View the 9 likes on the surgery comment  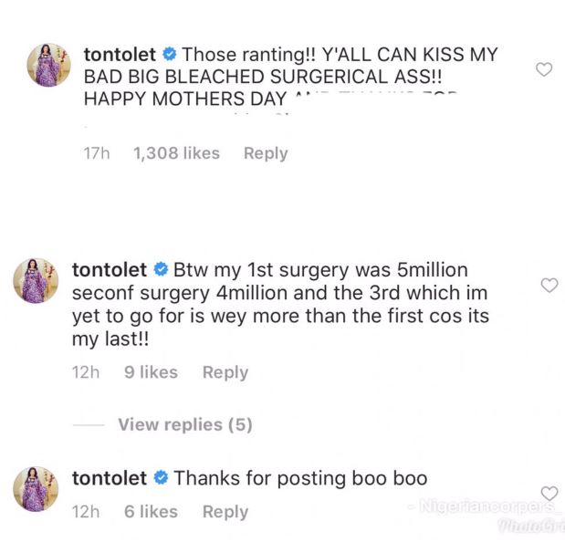pyautogui.click(x=151, y=372)
